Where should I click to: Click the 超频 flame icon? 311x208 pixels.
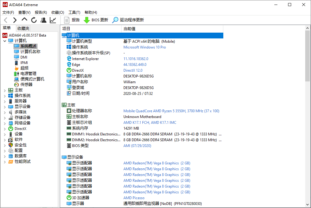point(16,68)
